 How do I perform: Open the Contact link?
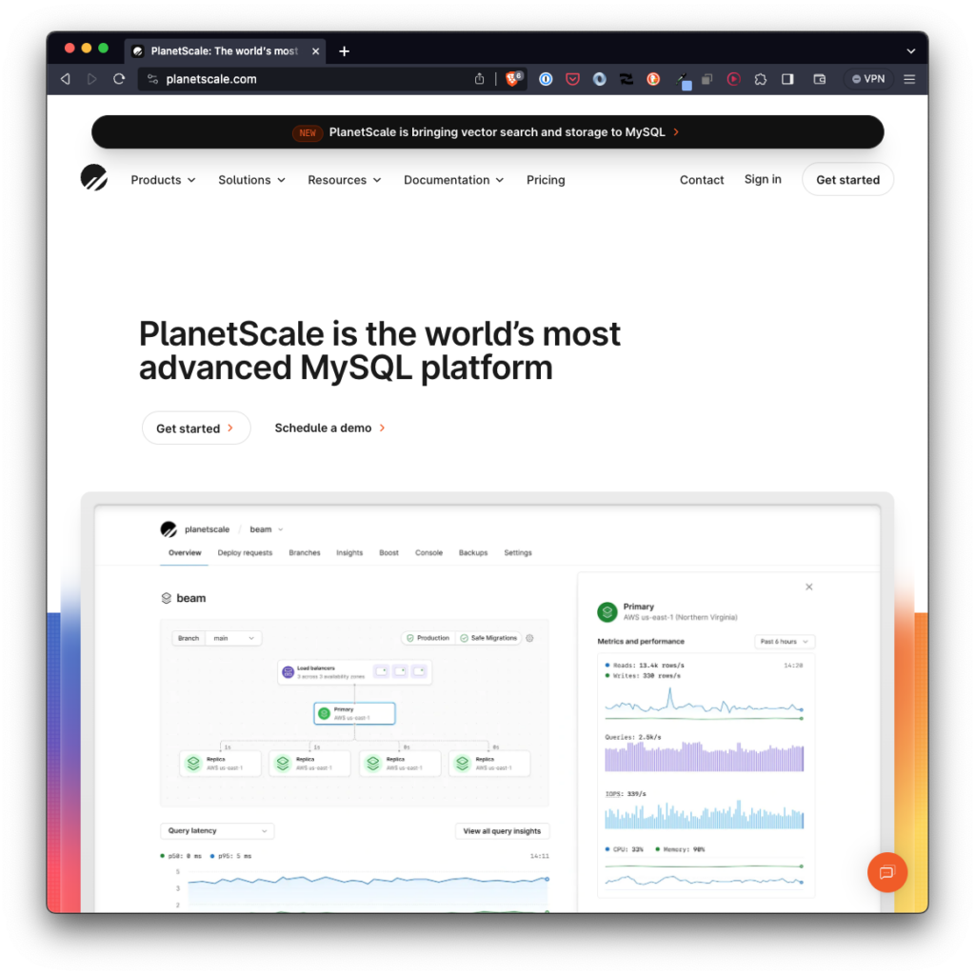702,180
